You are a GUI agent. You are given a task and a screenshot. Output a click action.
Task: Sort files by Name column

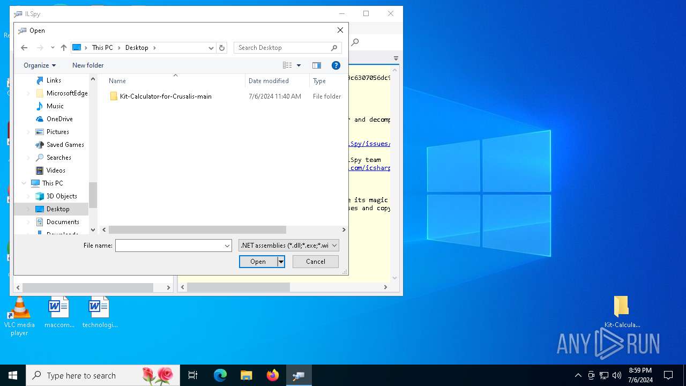click(x=171, y=81)
